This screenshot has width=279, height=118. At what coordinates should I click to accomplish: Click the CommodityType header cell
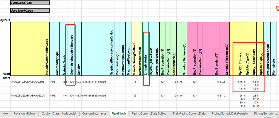(55, 49)
